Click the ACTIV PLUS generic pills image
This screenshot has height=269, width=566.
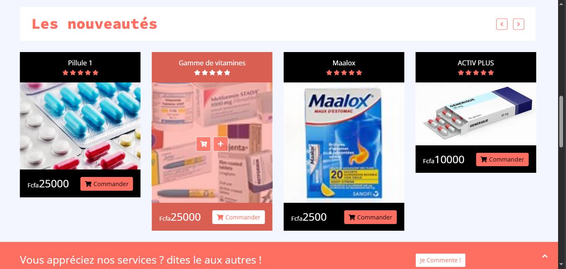pos(476,114)
